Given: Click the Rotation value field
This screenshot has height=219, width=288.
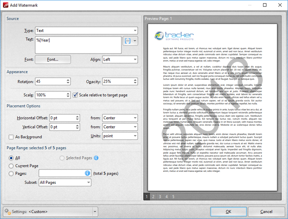Looking at the screenshot, I should point(50,81).
